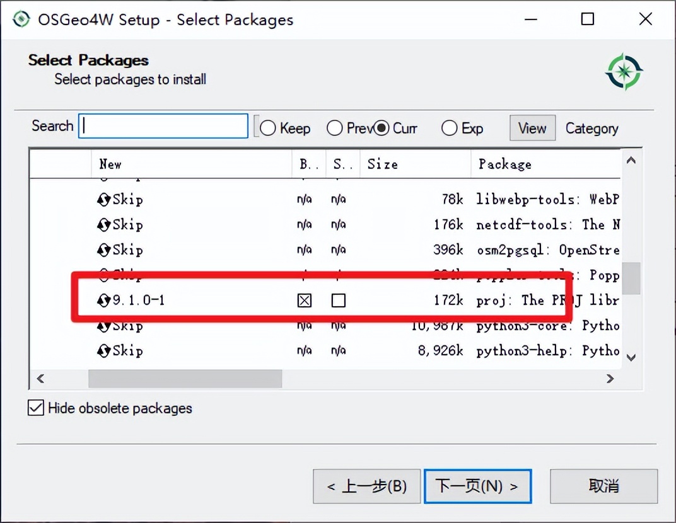676x523 pixels.
Task: Select the Keep radio button
Action: pyautogui.click(x=268, y=128)
